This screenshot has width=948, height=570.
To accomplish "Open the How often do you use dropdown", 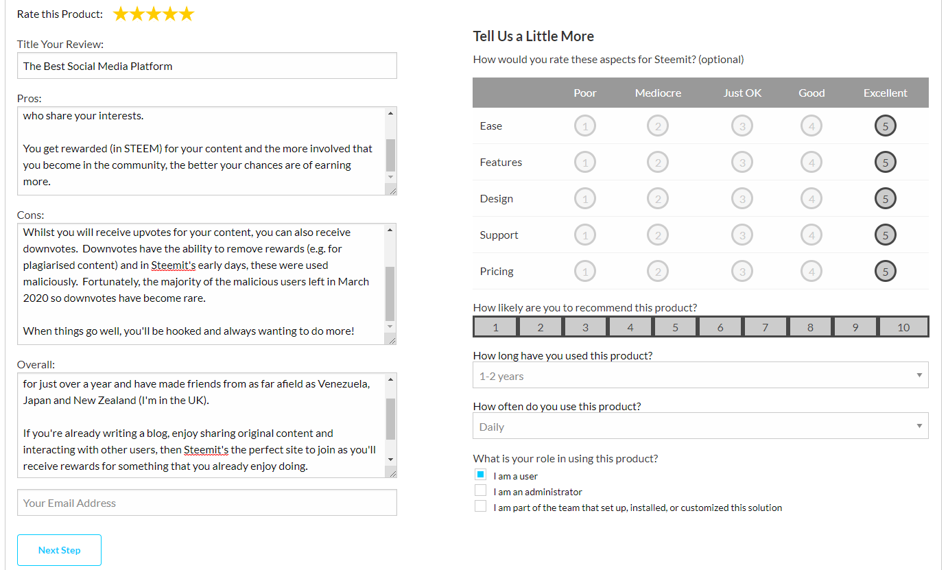I will 700,426.
